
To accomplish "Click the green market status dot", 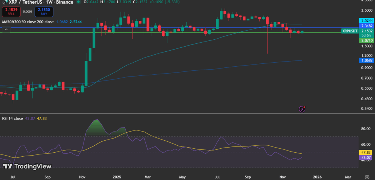I will coord(78,2).
